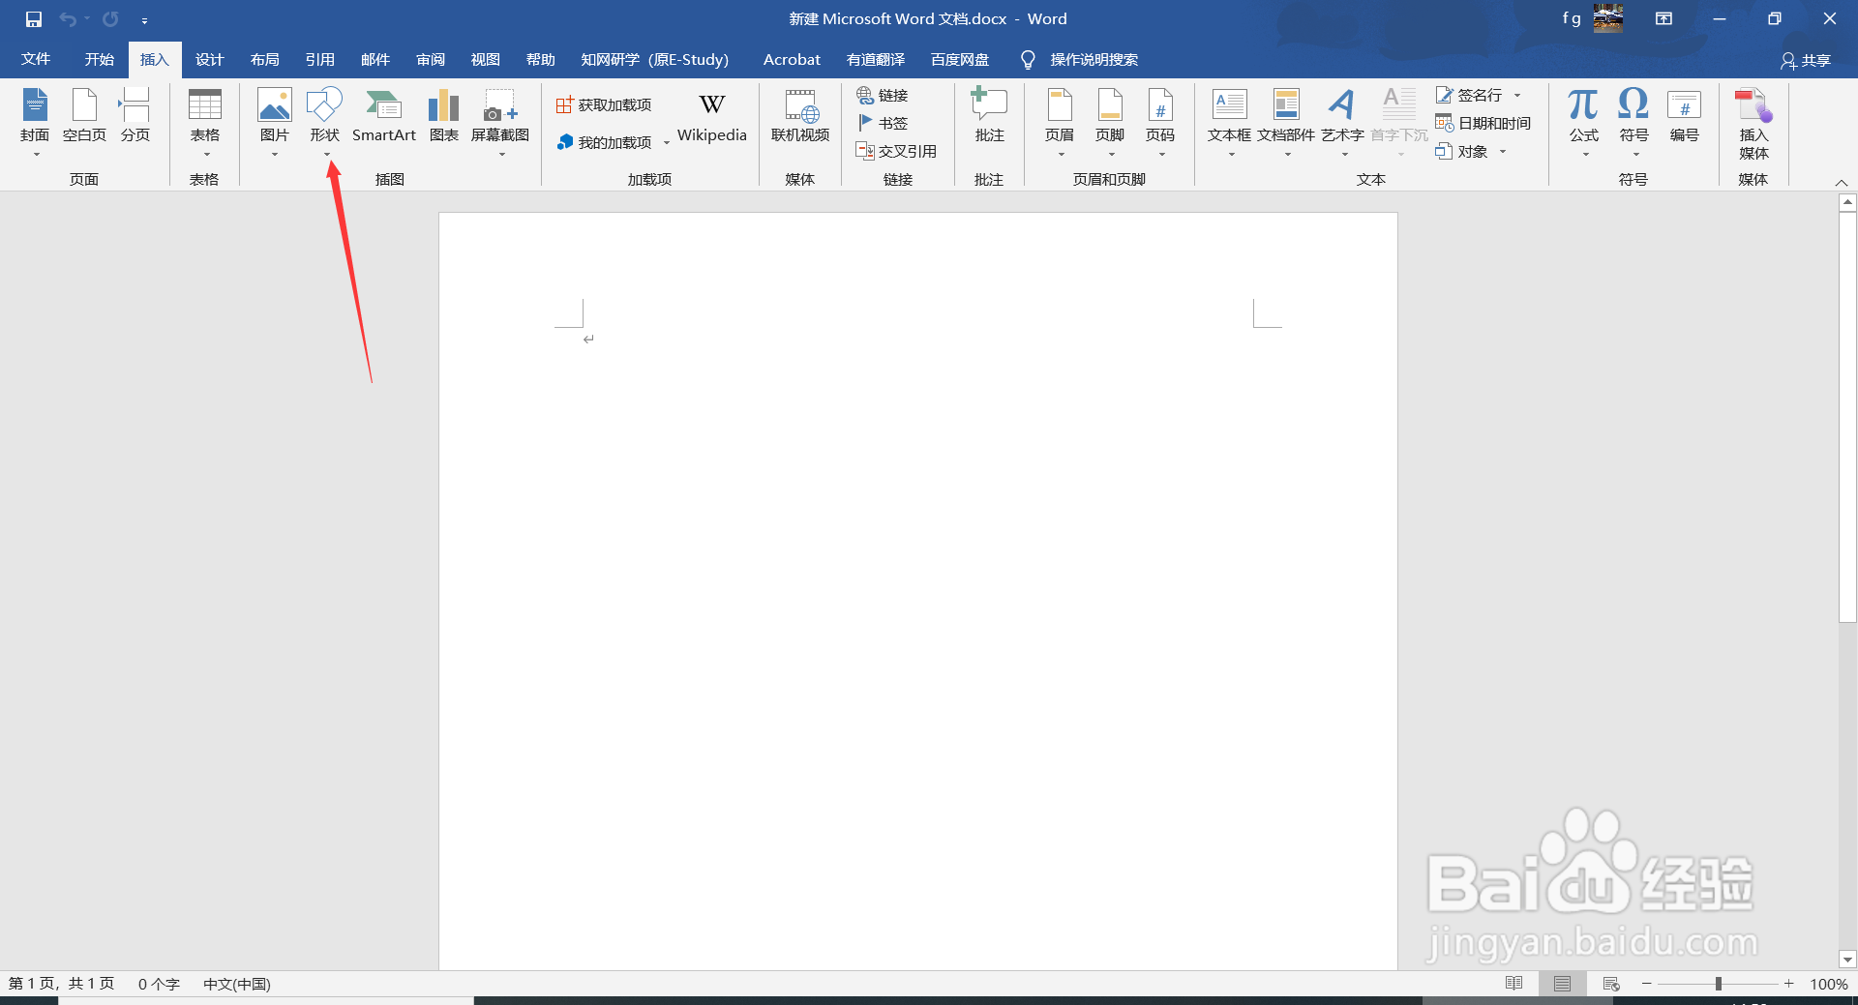Click the page count in status bar
The height and width of the screenshot is (1005, 1858).
click(x=61, y=984)
